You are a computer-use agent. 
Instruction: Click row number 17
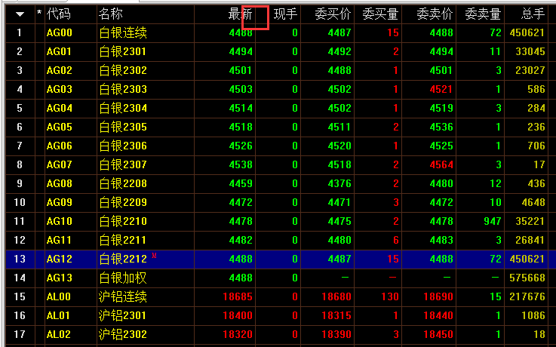(20, 334)
